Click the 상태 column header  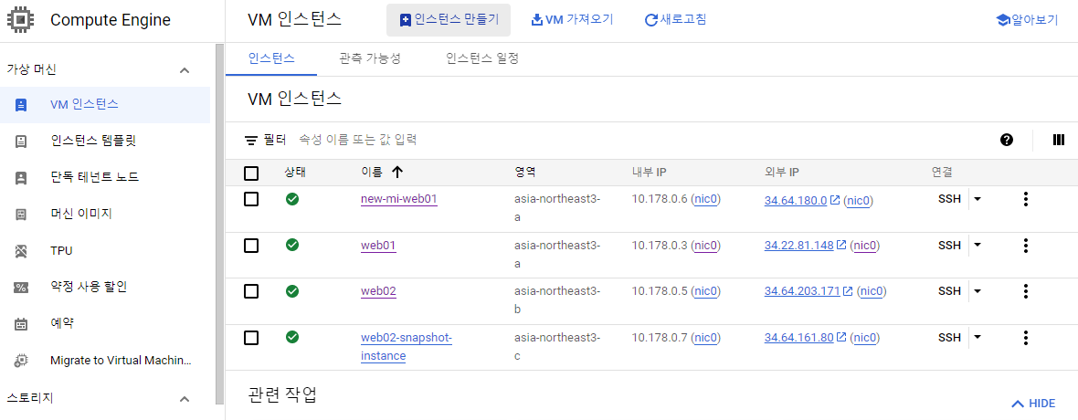[295, 172]
